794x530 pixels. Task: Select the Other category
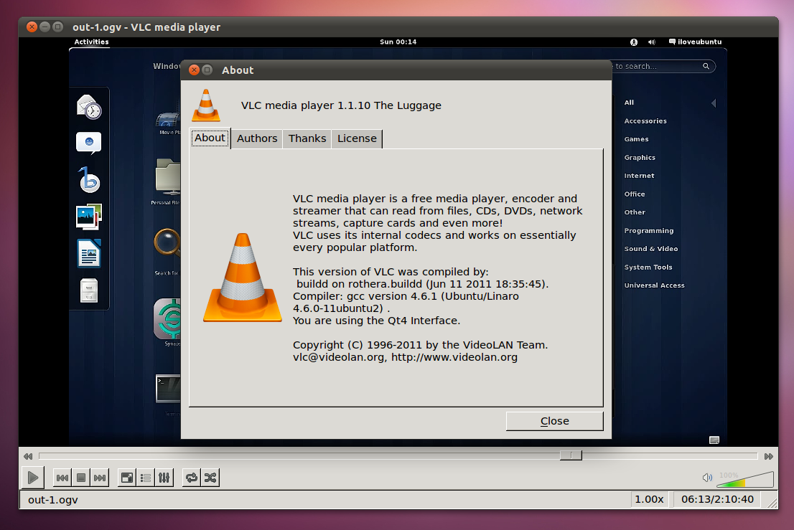[x=635, y=212]
